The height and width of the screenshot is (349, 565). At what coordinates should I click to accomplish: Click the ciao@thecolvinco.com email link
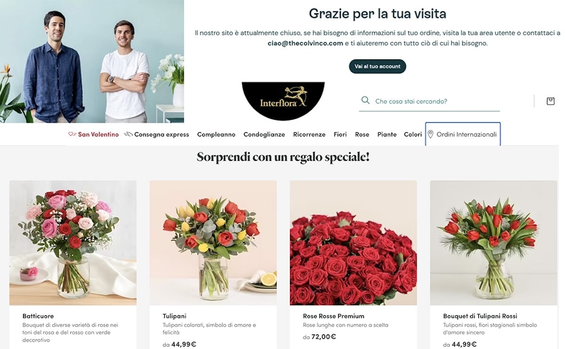pyautogui.click(x=305, y=43)
